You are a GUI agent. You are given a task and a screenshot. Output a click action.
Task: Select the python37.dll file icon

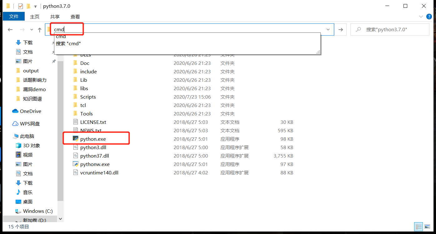tap(75, 156)
